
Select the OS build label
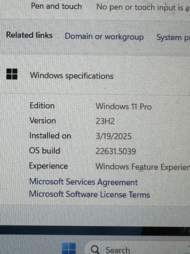coord(45,151)
